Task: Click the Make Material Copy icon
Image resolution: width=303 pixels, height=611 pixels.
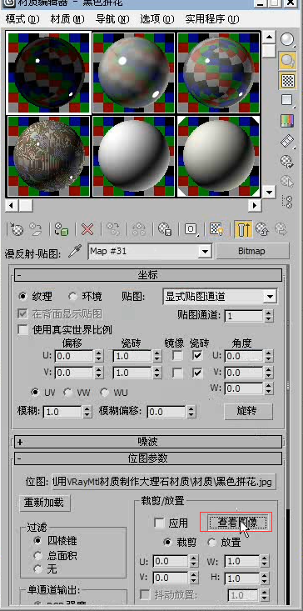Action: (113, 228)
